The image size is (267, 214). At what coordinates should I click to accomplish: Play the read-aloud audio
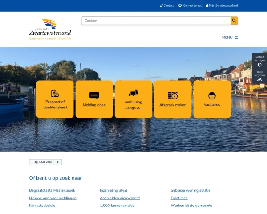pyautogui.click(x=58, y=162)
